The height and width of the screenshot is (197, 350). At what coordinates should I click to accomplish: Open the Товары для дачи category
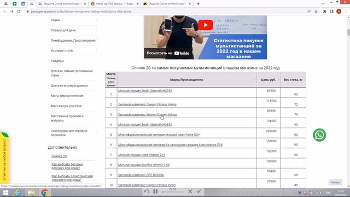tap(63, 30)
